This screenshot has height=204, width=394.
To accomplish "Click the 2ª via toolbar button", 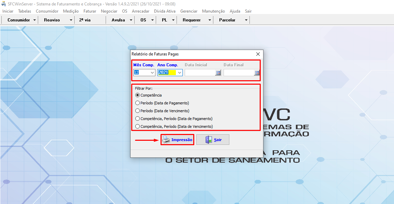I will pyautogui.click(x=85, y=20).
